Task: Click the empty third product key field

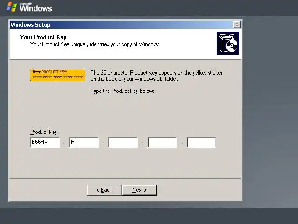Action: point(123,142)
